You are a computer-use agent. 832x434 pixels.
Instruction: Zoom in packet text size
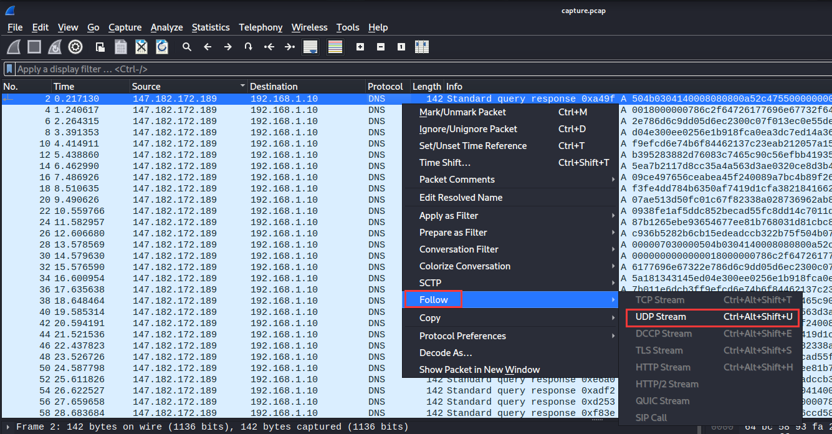pyautogui.click(x=360, y=47)
